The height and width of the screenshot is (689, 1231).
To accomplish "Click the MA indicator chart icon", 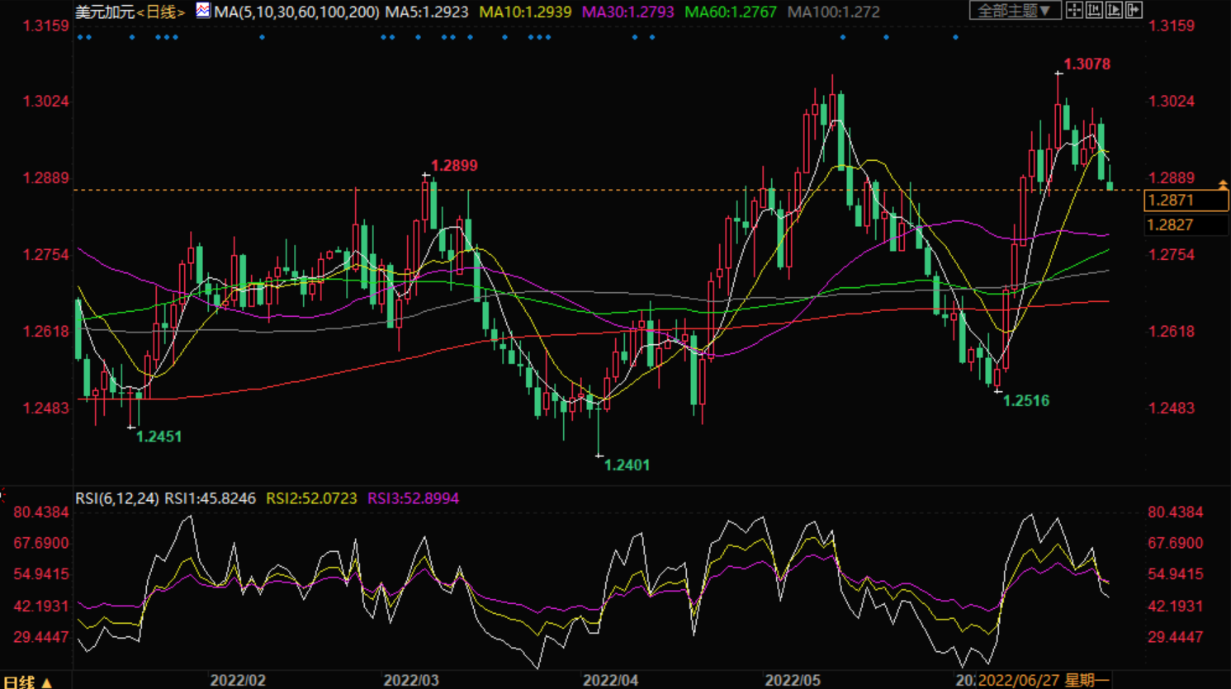I will click(203, 11).
